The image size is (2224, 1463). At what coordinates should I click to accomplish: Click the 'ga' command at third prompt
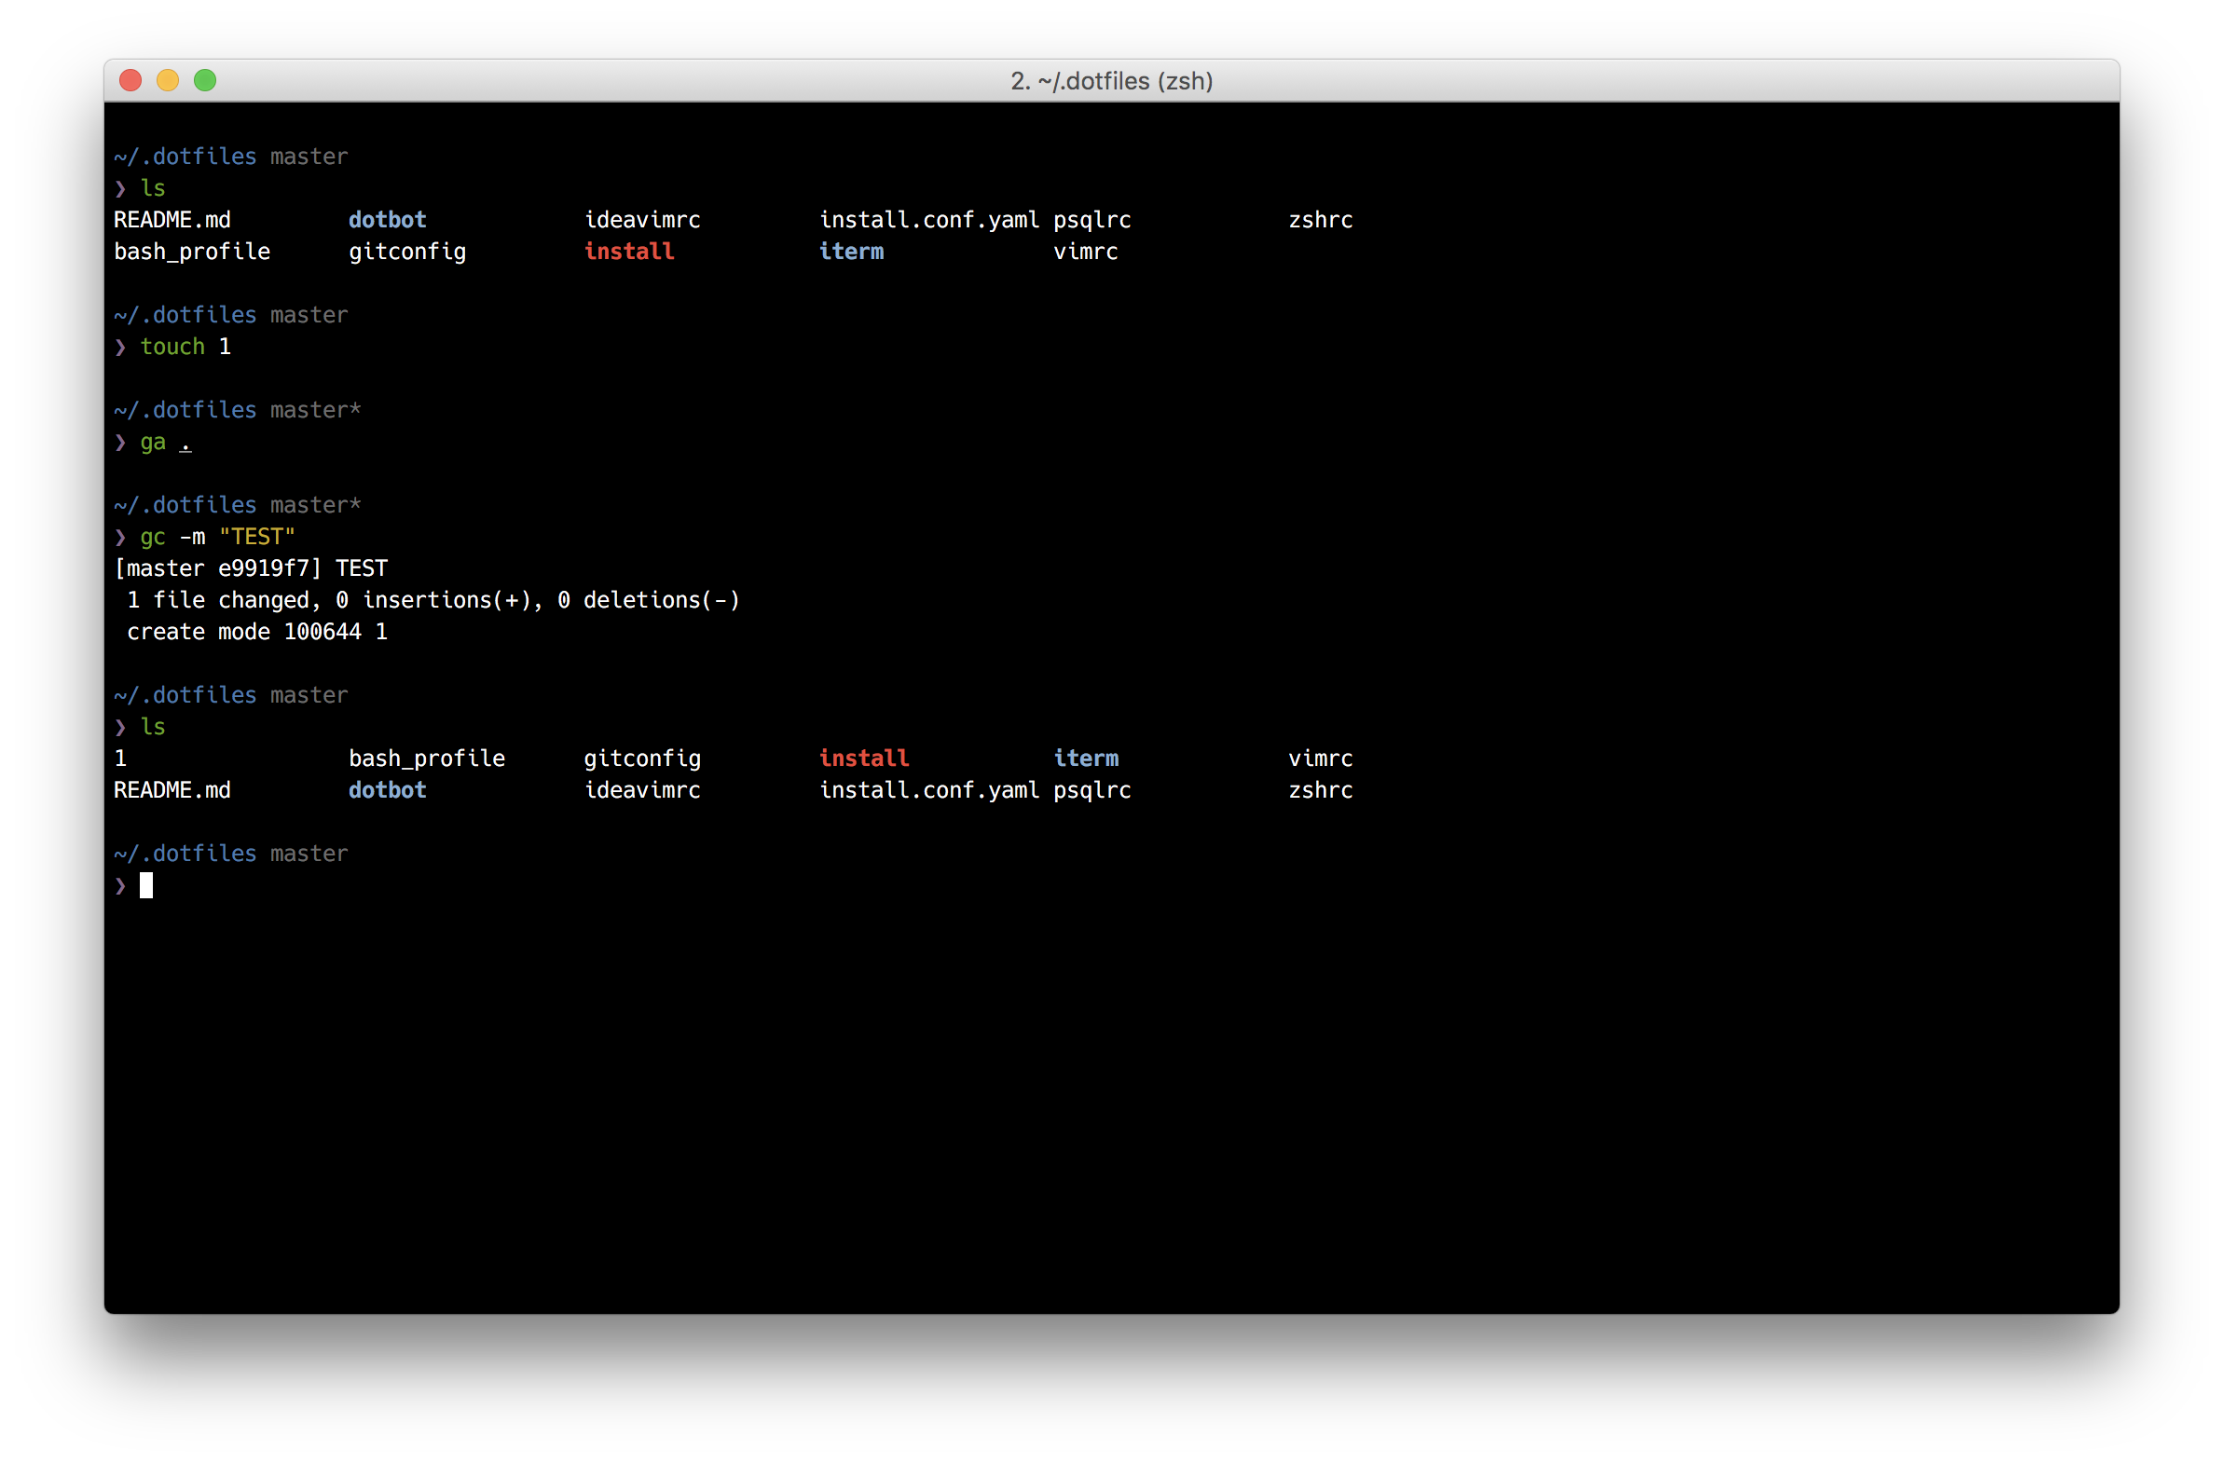coord(152,442)
